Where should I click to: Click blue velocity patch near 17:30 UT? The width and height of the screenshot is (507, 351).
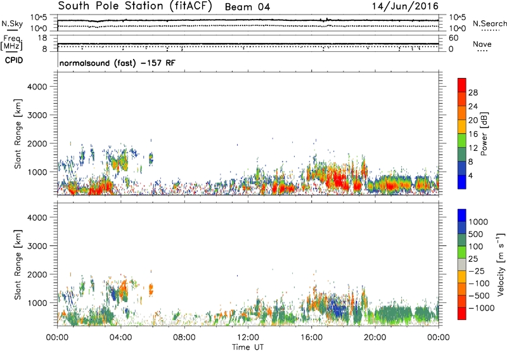[337, 307]
